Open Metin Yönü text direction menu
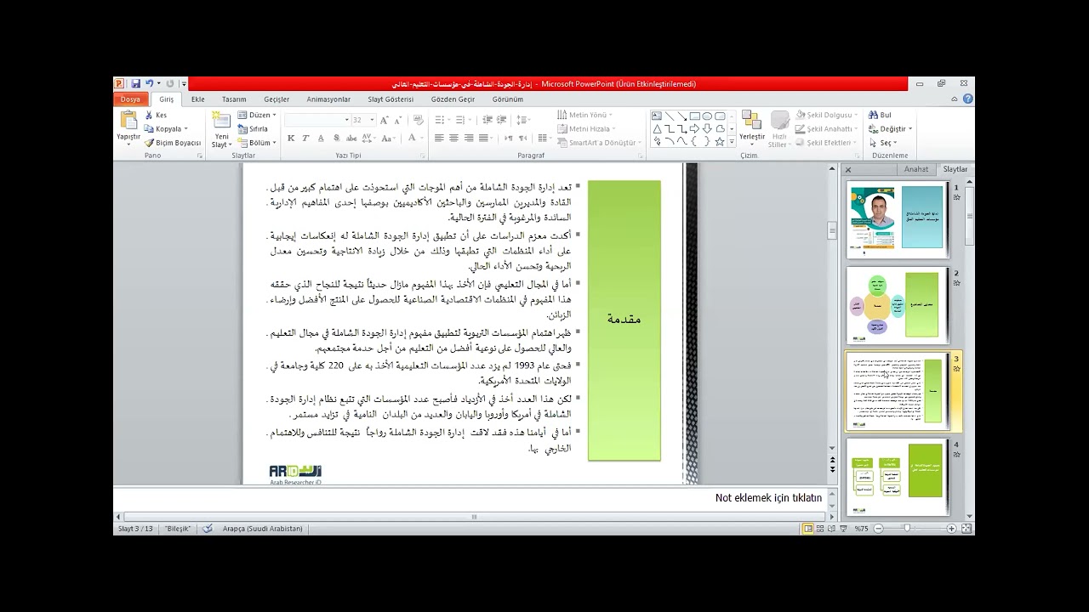The width and height of the screenshot is (1089, 612). [x=584, y=115]
